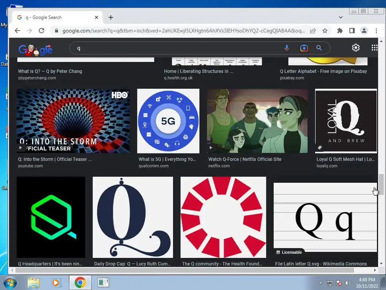
Task: Click the youtube.com source text
Action: tap(30, 166)
